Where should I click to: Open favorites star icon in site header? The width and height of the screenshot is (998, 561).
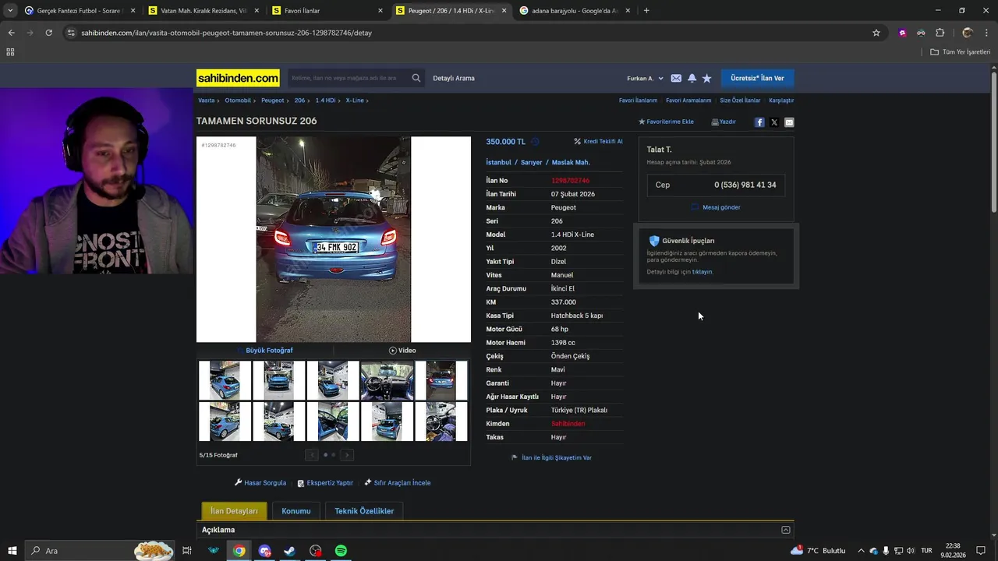click(x=707, y=78)
